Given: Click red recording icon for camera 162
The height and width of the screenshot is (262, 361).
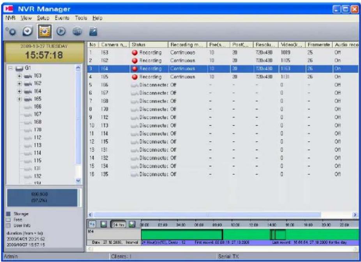Looking at the screenshot, I should pos(134,61).
